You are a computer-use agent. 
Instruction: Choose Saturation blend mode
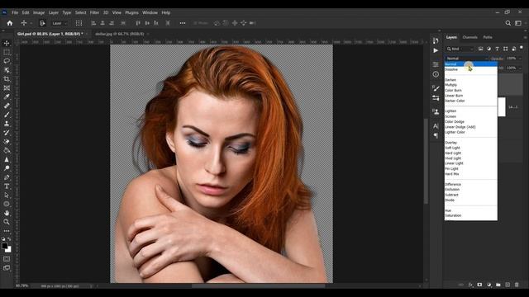[453, 215]
